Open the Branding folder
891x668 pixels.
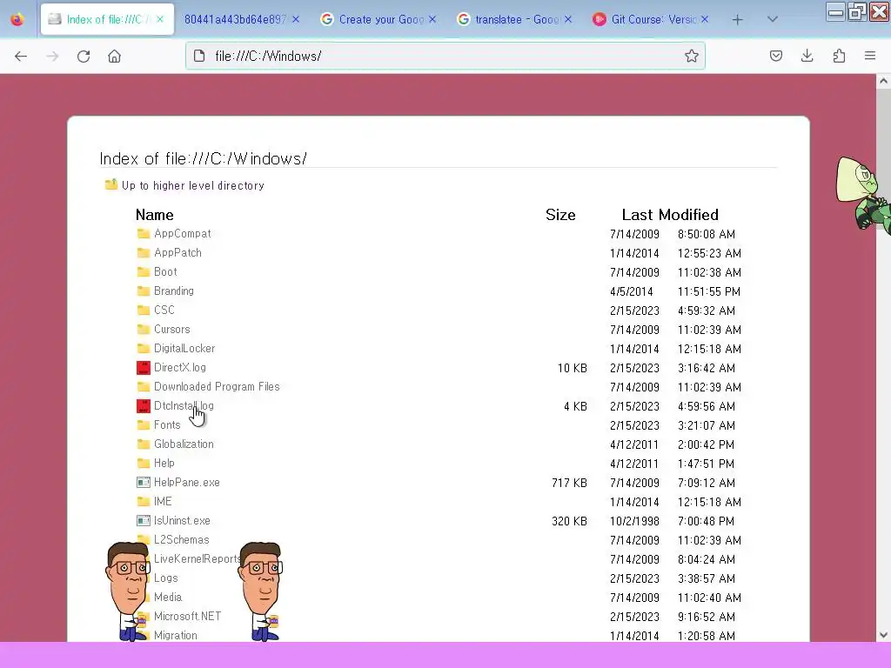(x=173, y=291)
